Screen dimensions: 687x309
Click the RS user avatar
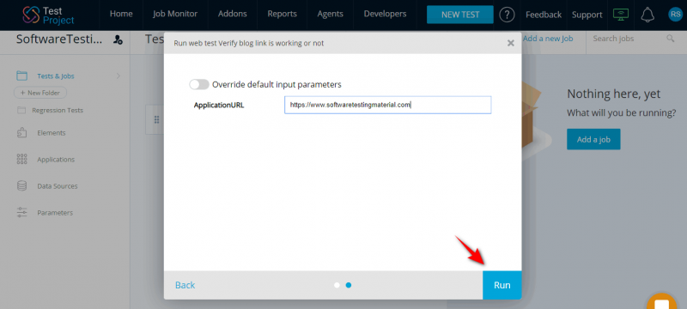(675, 15)
